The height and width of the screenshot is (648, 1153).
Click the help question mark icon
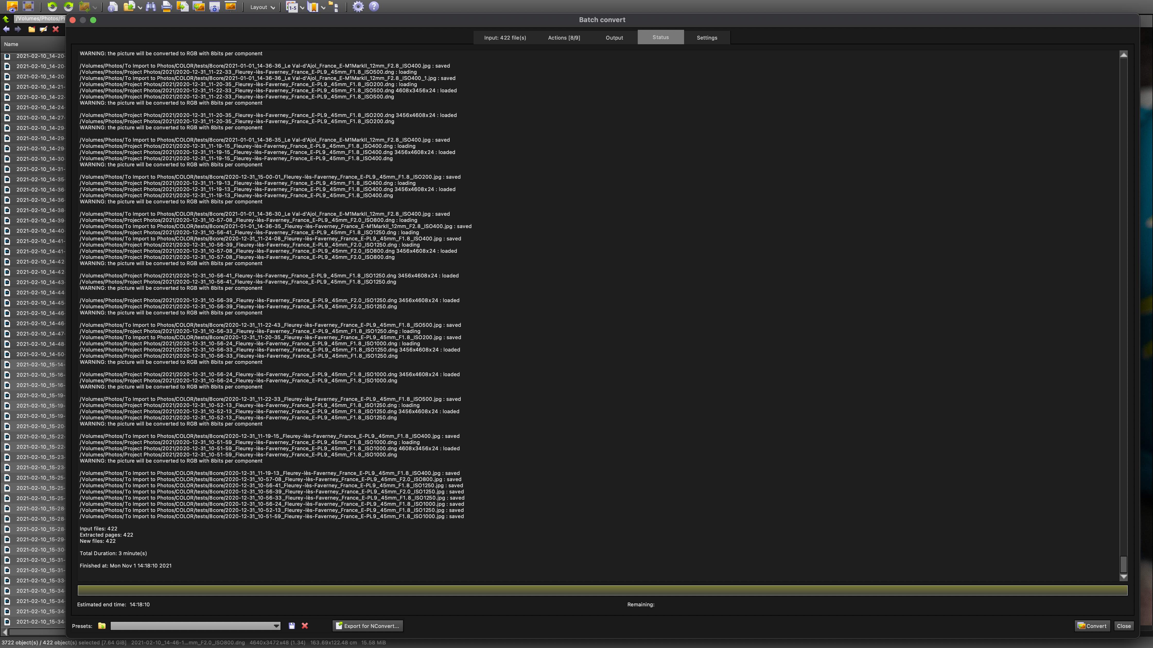(x=374, y=7)
